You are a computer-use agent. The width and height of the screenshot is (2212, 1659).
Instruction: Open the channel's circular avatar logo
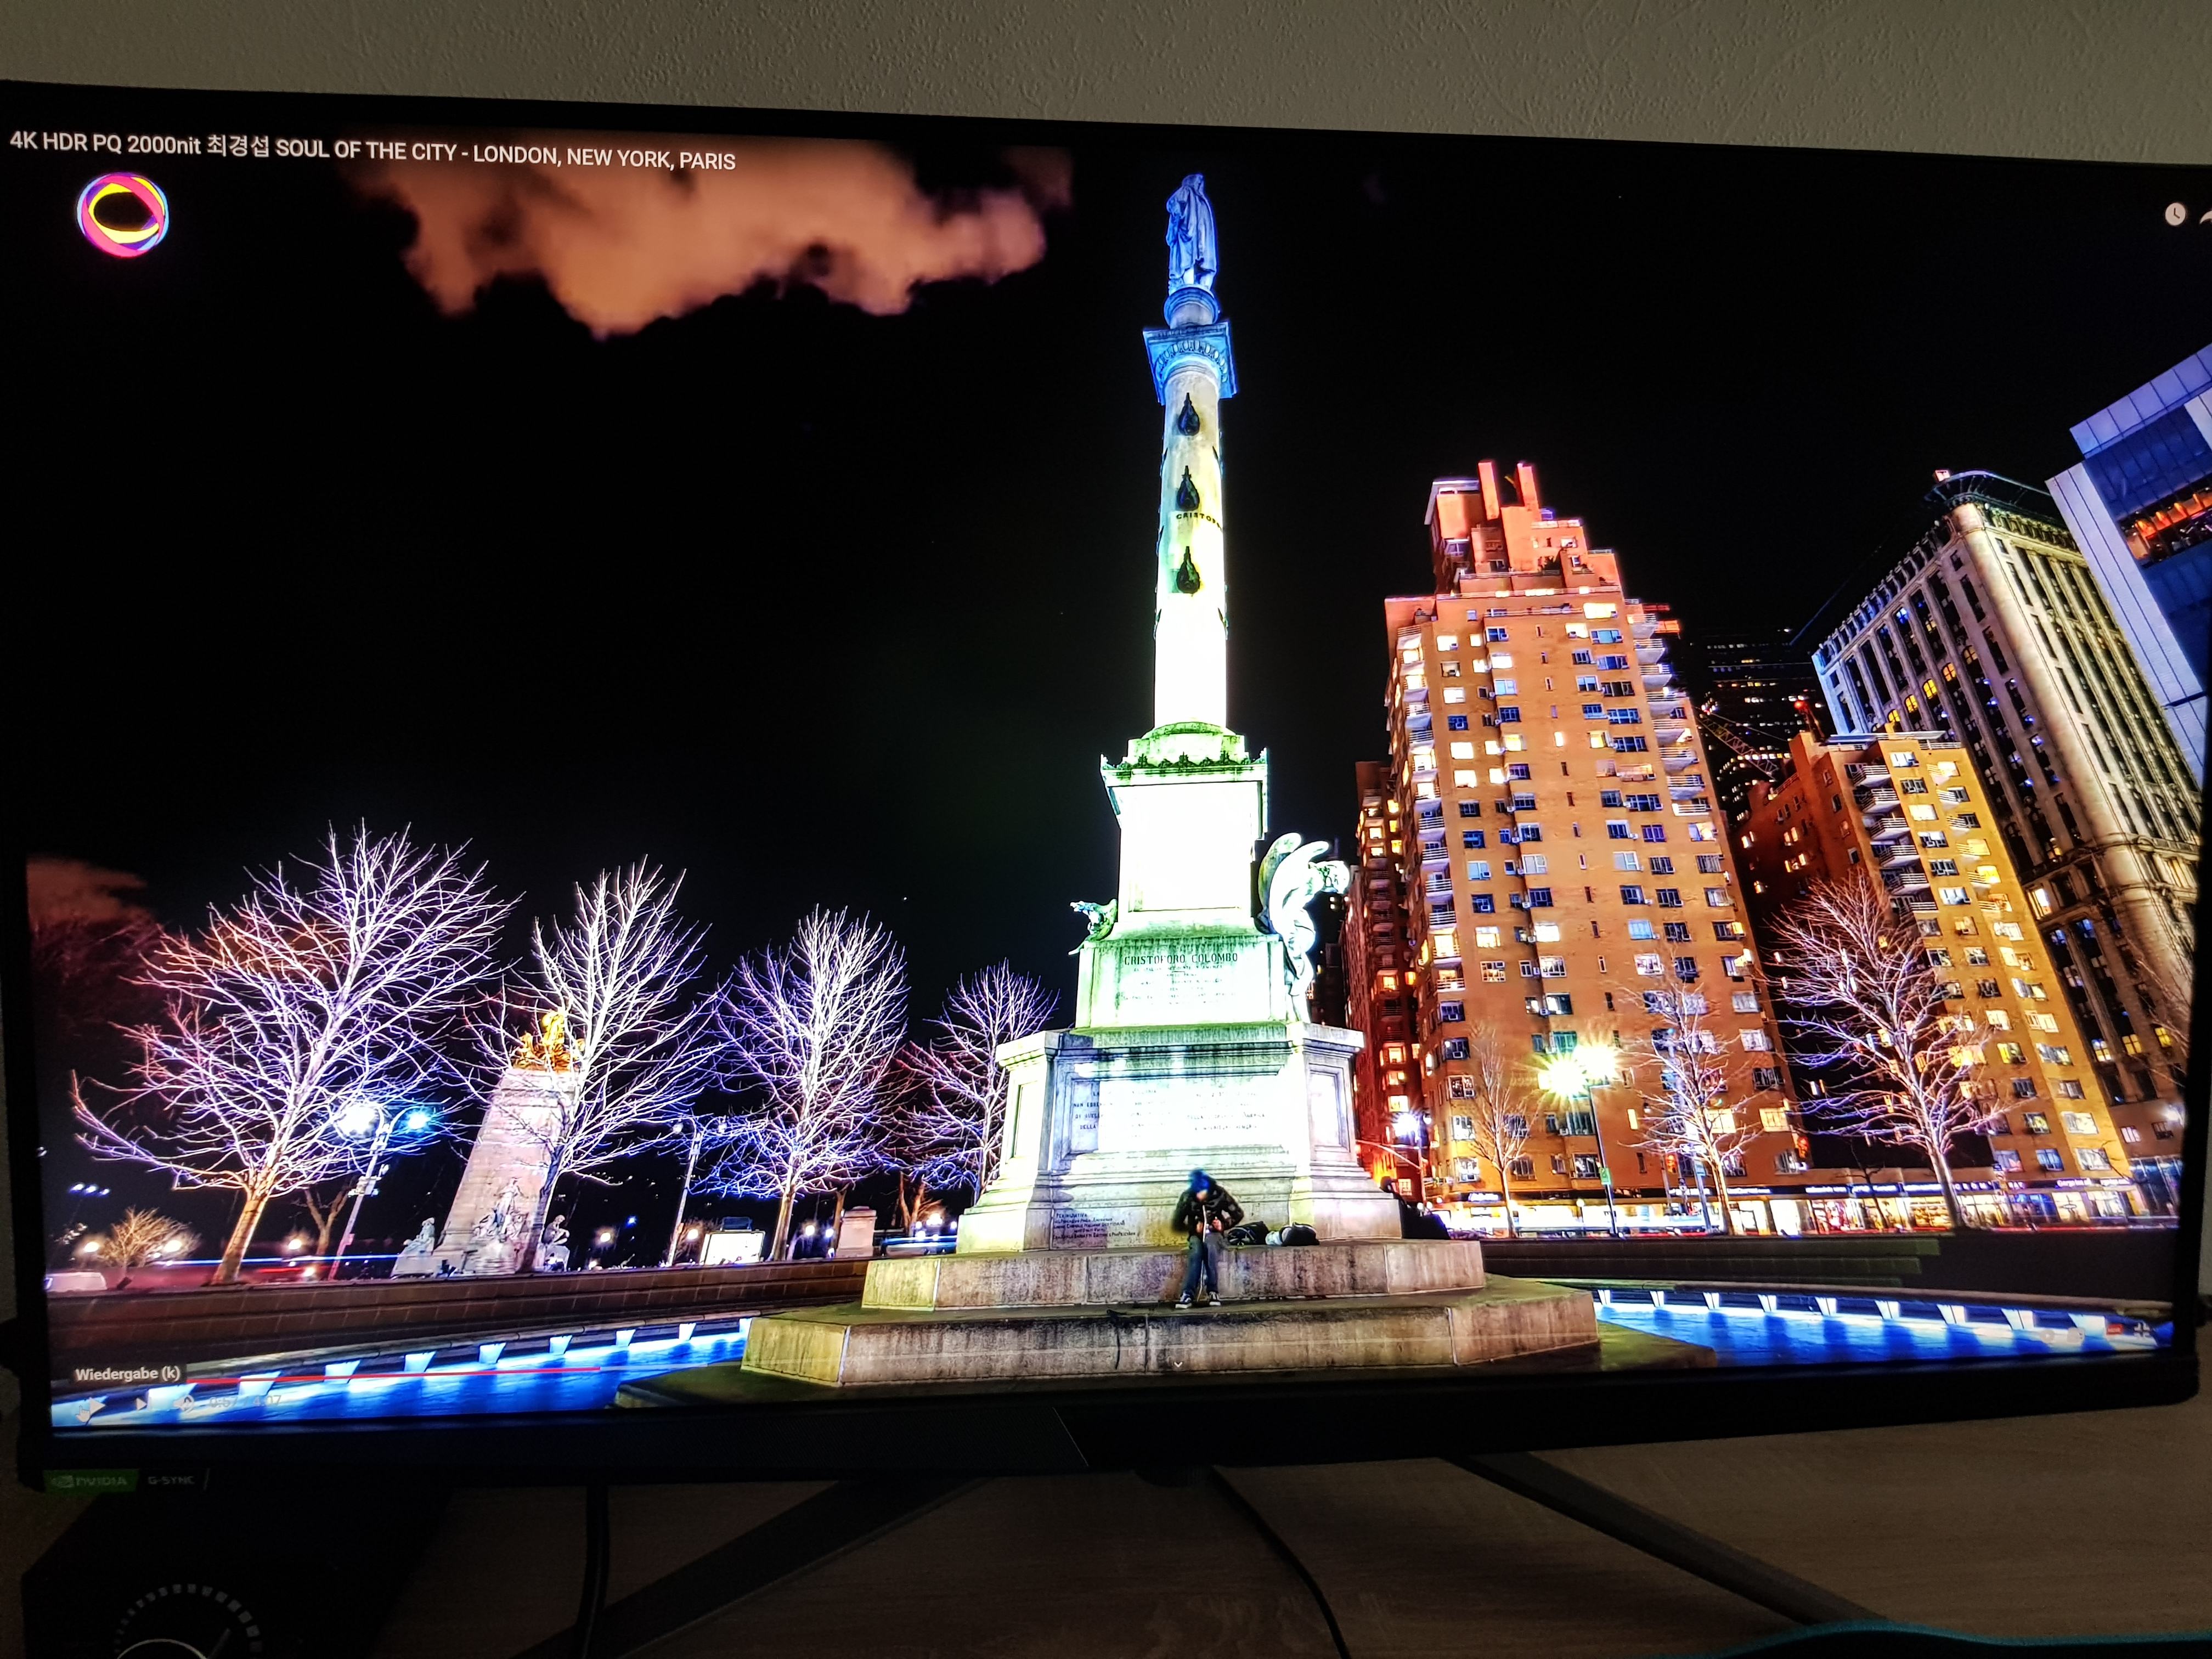tap(122, 215)
